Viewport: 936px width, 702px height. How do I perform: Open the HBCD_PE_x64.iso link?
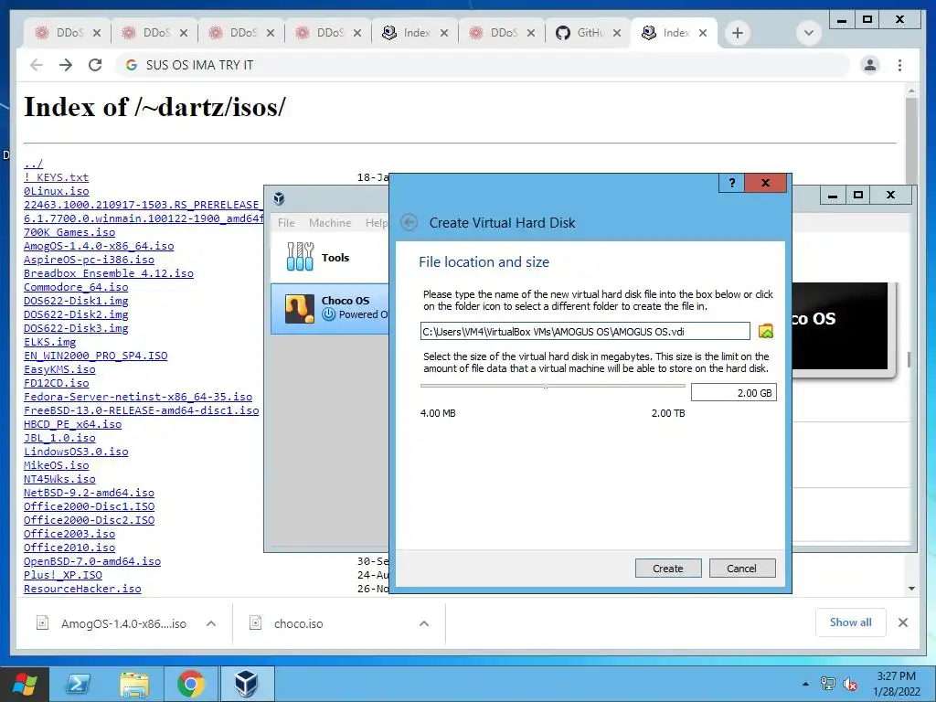(72, 424)
